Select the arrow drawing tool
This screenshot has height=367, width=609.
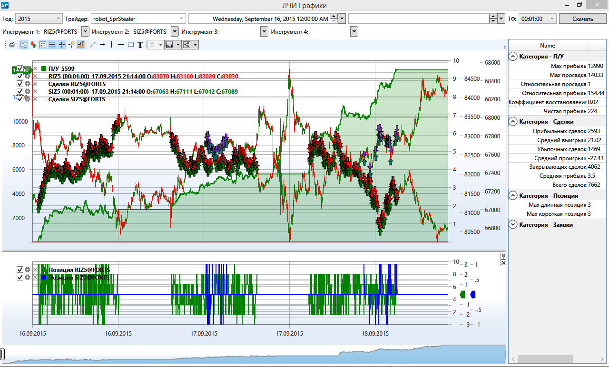pyautogui.click(x=102, y=45)
